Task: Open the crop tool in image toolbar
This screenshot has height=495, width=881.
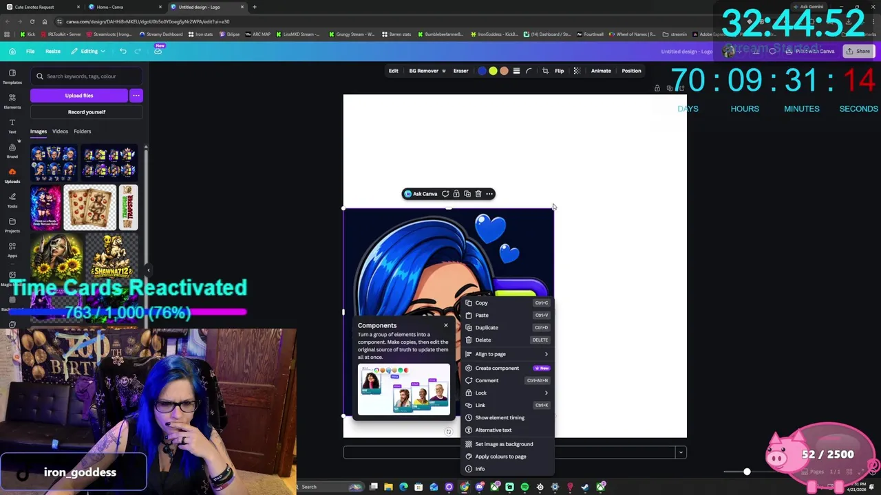Action: (x=545, y=71)
